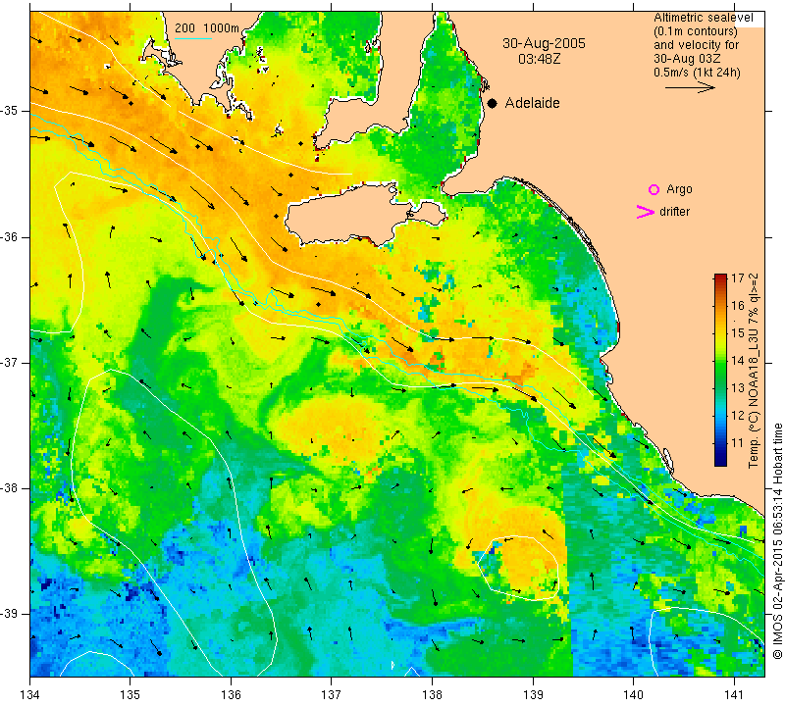
Task: Click the 'Altimetric sealevel' legend heading
Action: pyautogui.click(x=703, y=18)
